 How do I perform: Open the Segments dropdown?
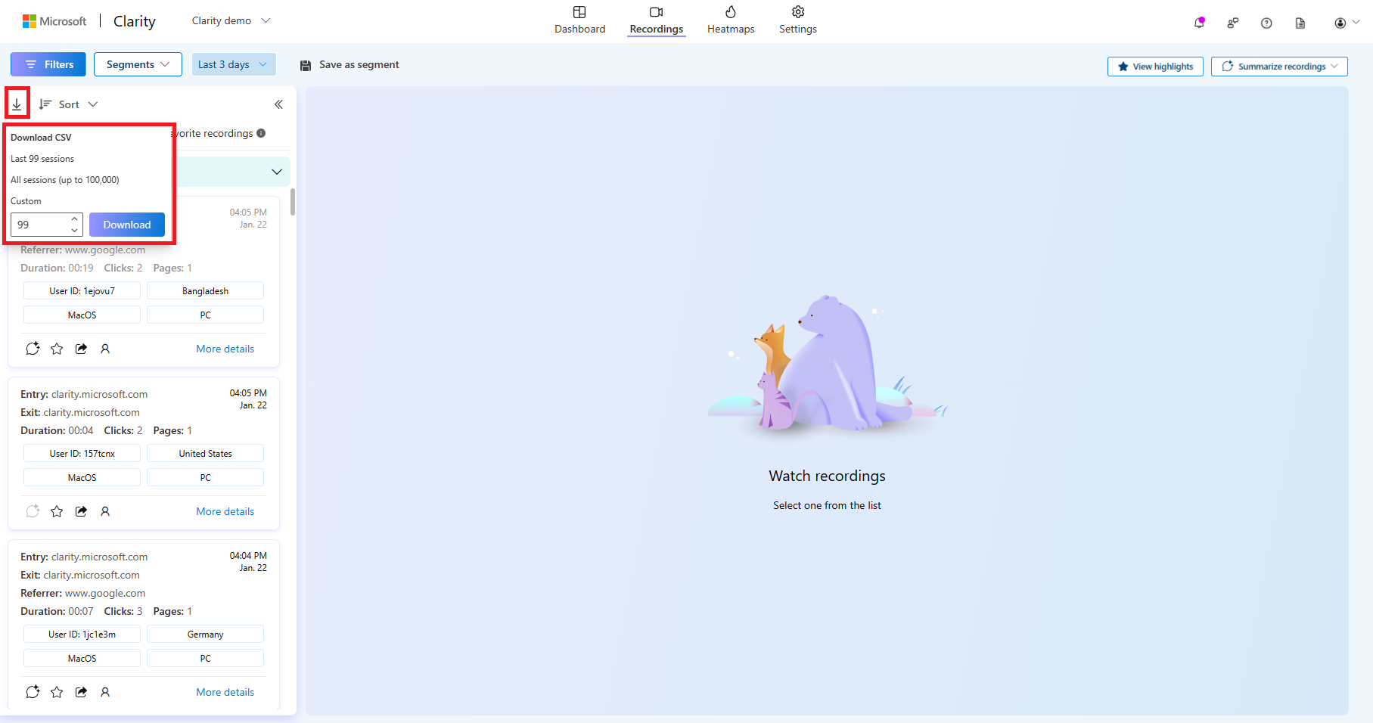click(x=138, y=64)
